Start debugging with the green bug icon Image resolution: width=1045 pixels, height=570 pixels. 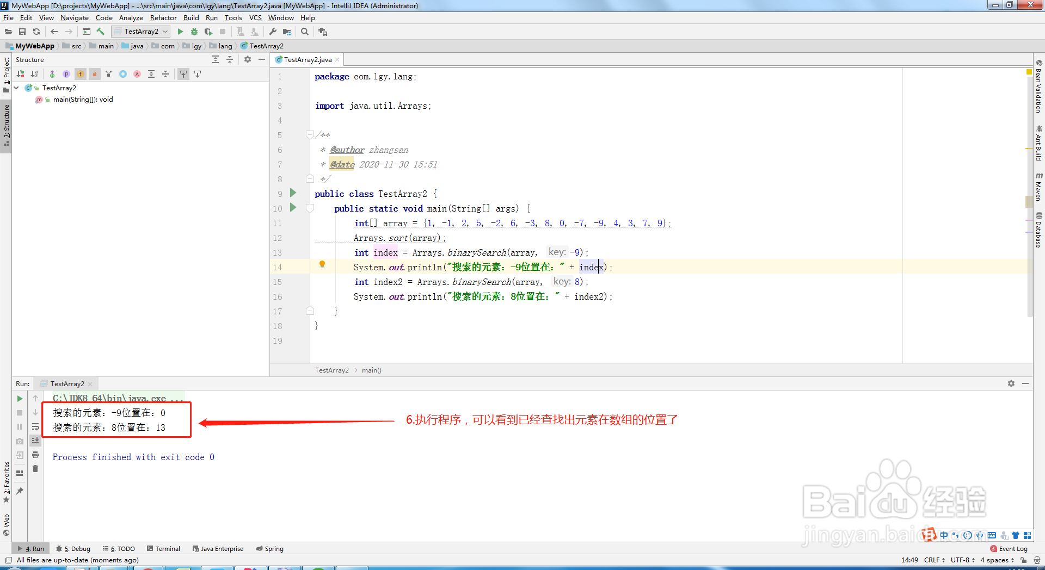tap(194, 32)
